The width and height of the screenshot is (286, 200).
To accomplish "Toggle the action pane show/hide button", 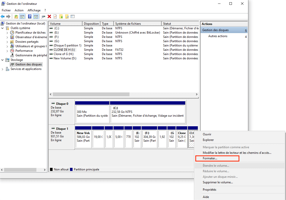I will click(36, 16).
